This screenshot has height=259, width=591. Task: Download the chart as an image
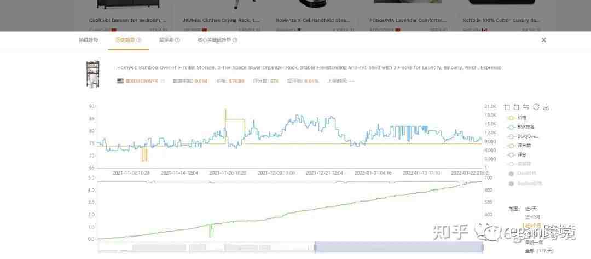click(x=546, y=107)
